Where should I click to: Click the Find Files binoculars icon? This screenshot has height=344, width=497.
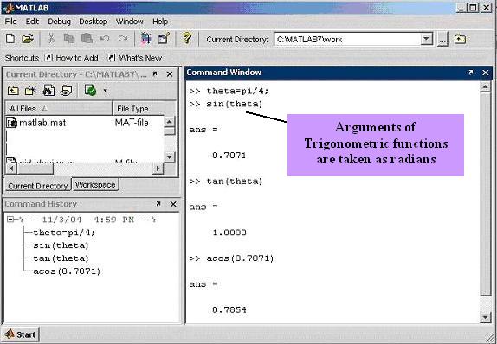pyautogui.click(x=48, y=91)
